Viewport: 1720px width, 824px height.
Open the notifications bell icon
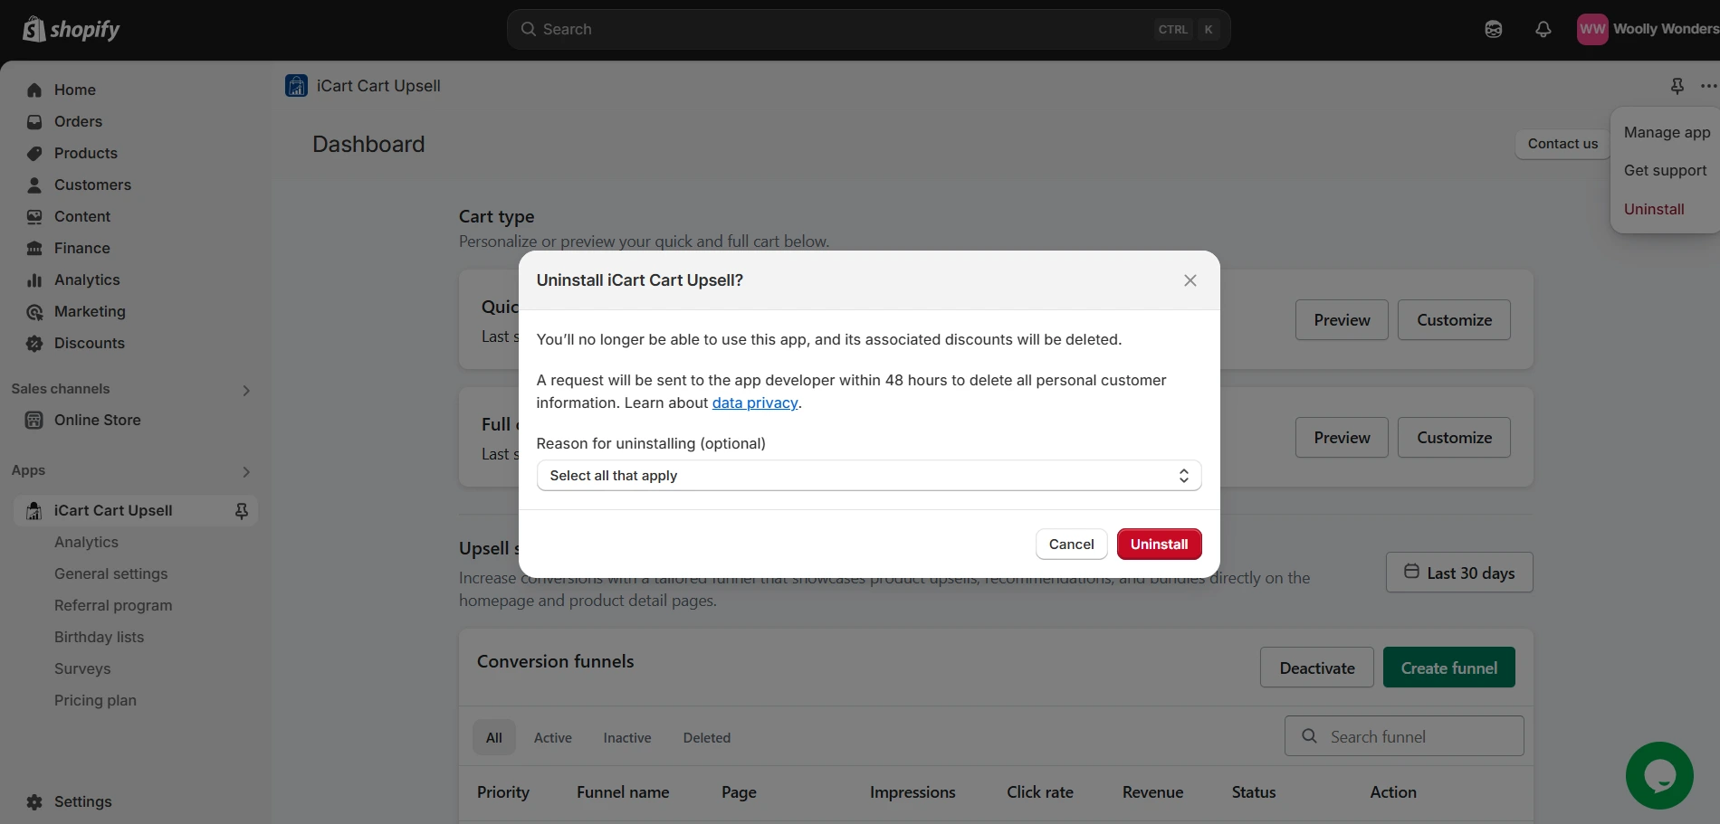click(x=1543, y=29)
